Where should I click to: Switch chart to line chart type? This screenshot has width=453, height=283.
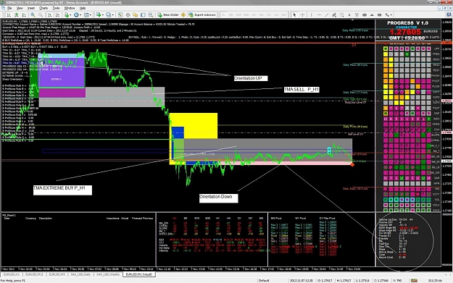pos(24,14)
